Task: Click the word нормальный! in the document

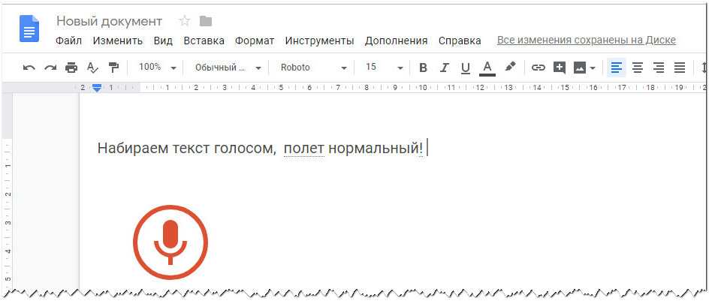Action: (x=376, y=148)
